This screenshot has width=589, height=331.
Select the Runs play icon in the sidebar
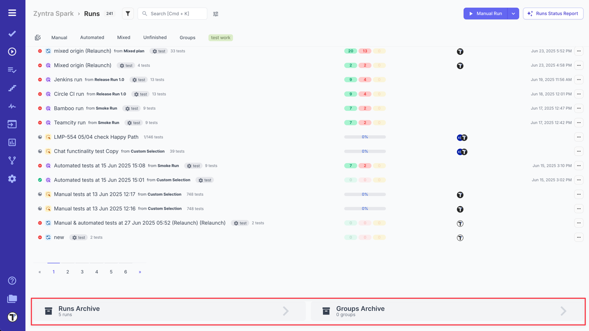tap(12, 51)
